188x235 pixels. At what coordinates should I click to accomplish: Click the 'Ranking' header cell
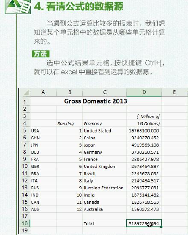[70, 123]
